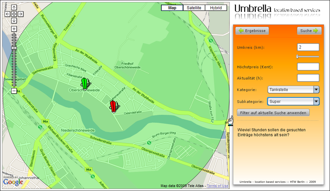This screenshot has height=191, width=330.
Task: Click the Johannisthal map label
Action: (x=29, y=178)
